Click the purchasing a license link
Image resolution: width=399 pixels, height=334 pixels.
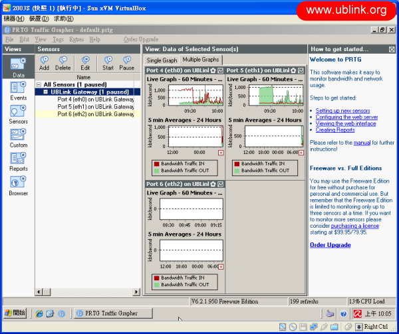tap(354, 226)
